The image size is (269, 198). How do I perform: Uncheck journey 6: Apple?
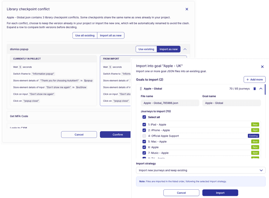pos(144,147)
